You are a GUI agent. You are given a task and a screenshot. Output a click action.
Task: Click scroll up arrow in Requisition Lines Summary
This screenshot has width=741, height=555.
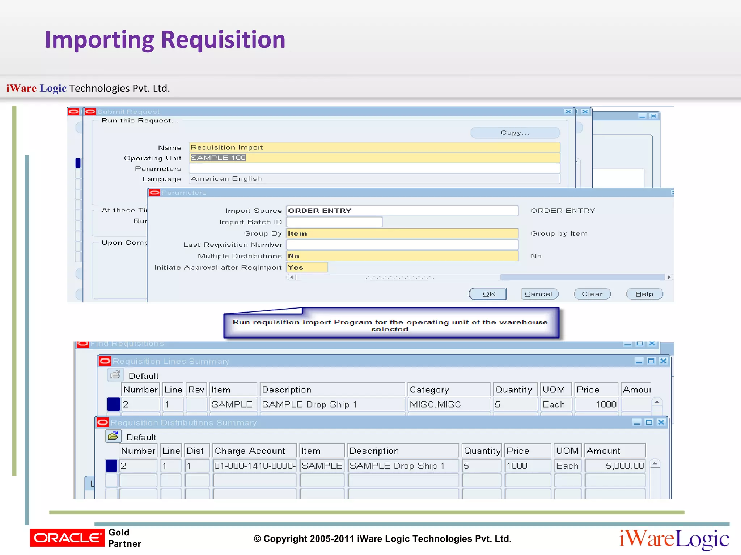pyautogui.click(x=657, y=402)
